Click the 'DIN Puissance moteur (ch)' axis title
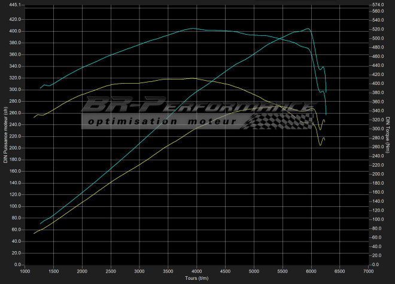 (4, 135)
